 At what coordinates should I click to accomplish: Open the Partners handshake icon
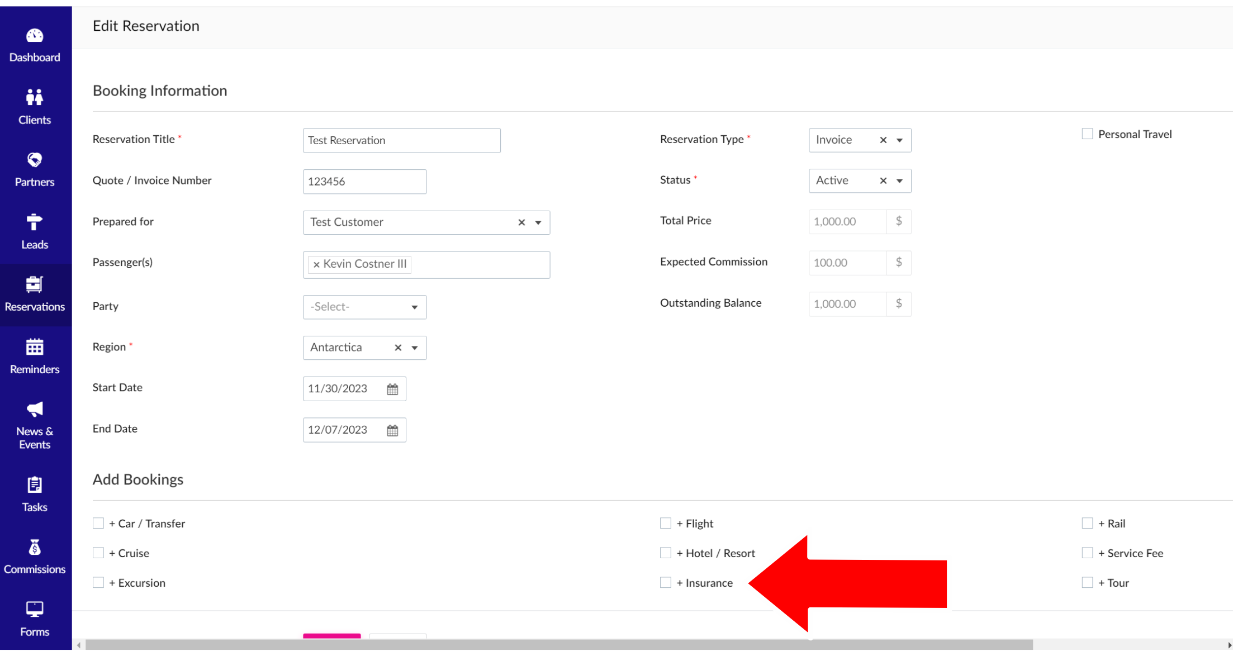tap(35, 160)
